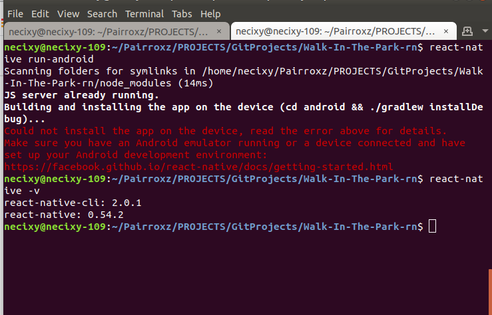Screen dimensions: 492x315
Task: Click the 'JS server already running.' line
Action: 82,95
